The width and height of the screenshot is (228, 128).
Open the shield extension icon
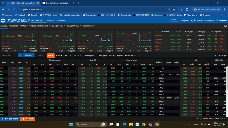(181, 9)
